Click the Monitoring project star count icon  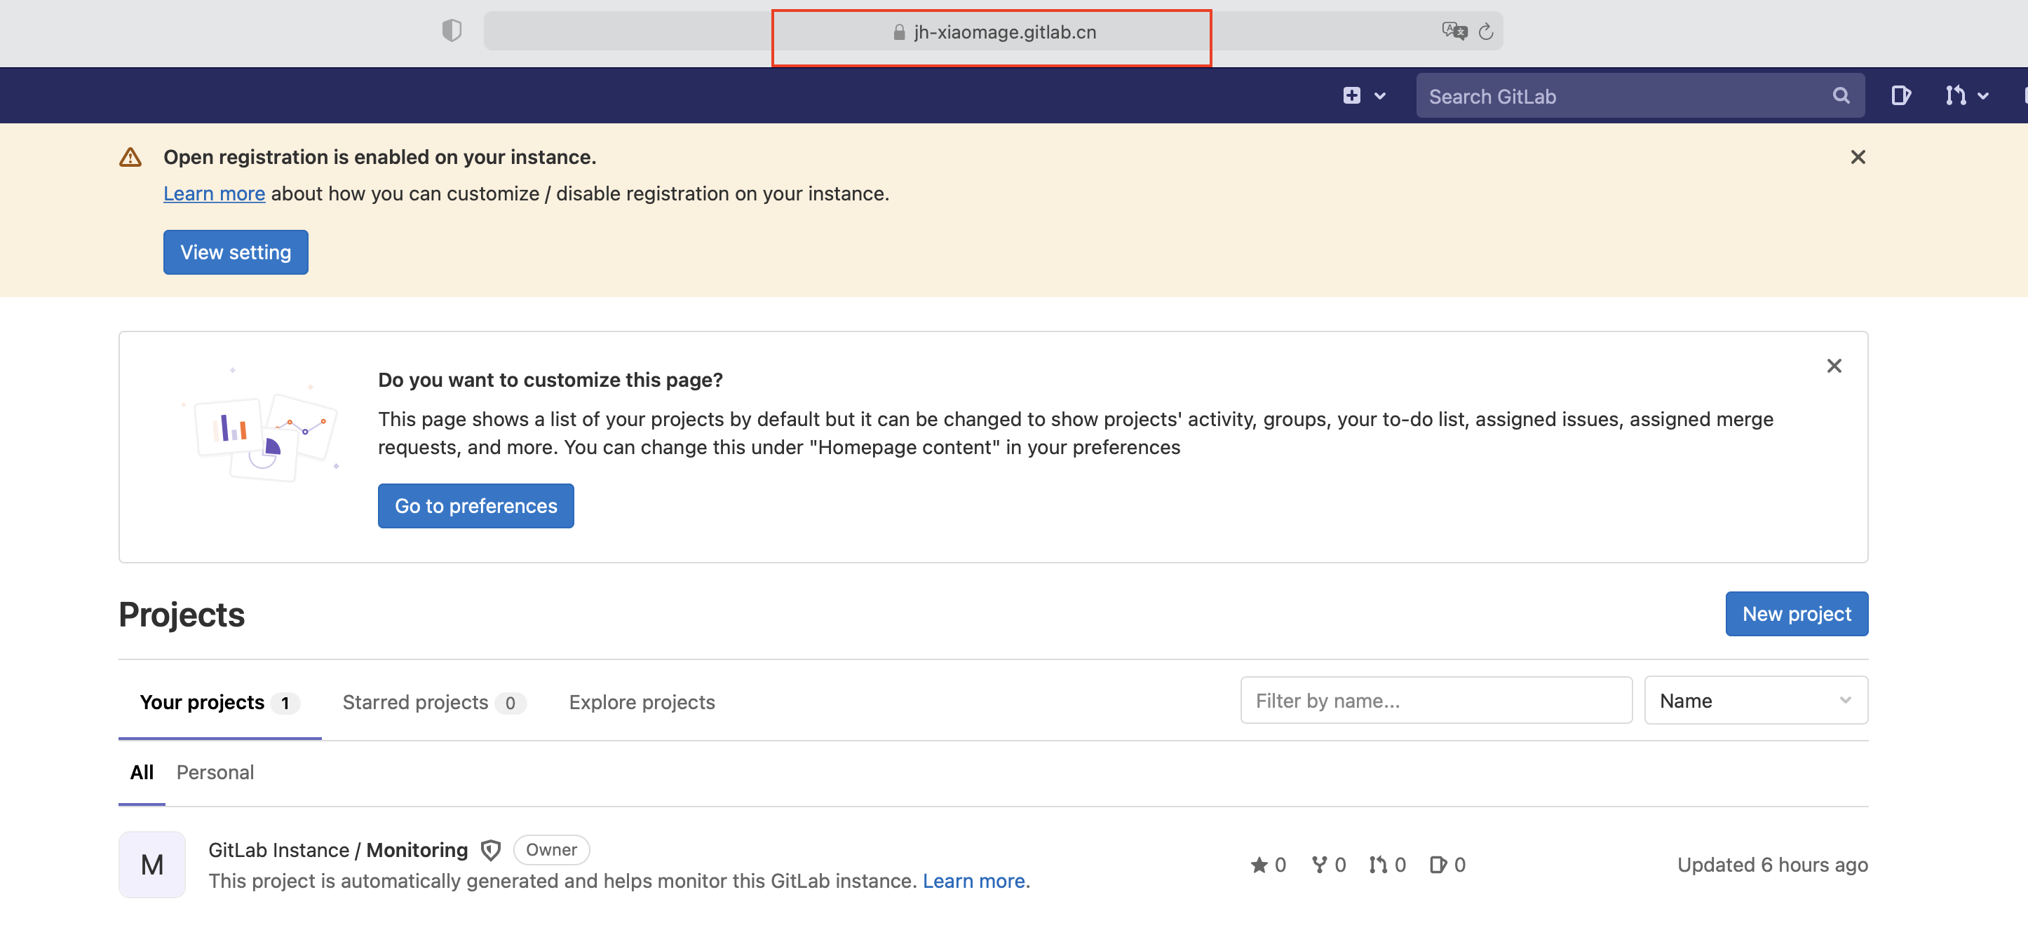coord(1258,865)
